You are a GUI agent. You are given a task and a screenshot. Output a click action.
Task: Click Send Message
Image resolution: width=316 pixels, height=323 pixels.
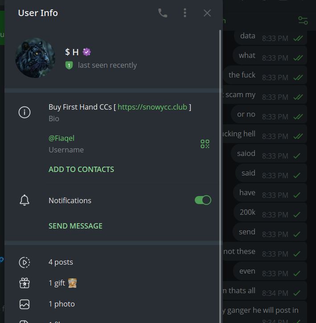[75, 226]
